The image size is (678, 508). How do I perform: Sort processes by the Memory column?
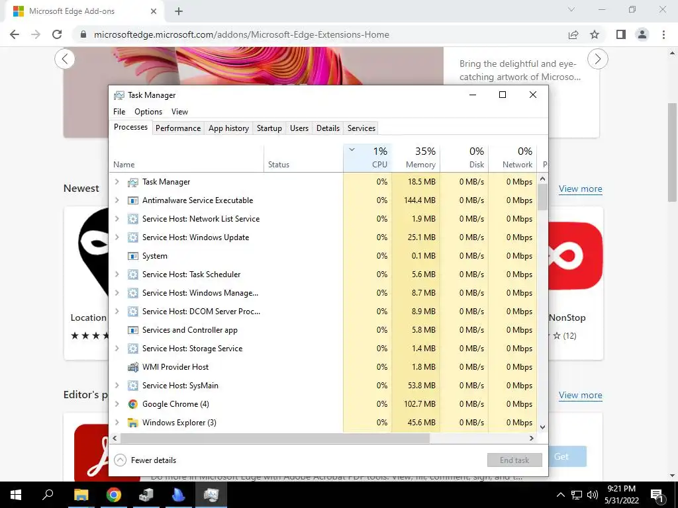[x=416, y=157]
